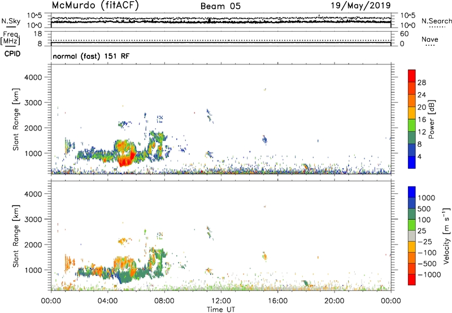
Task: Pick the yellow 16–20 dB Power swatch
Action: [x=412, y=113]
